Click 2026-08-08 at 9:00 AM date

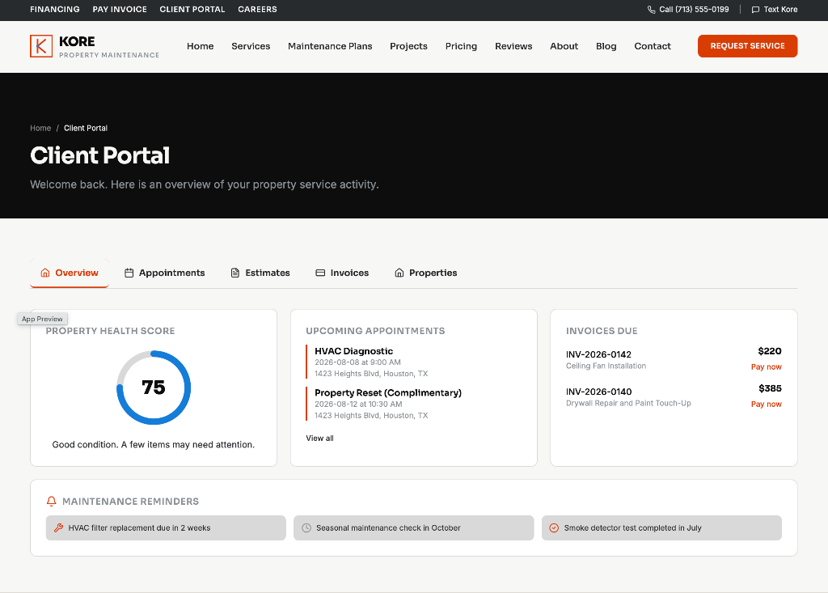357,362
